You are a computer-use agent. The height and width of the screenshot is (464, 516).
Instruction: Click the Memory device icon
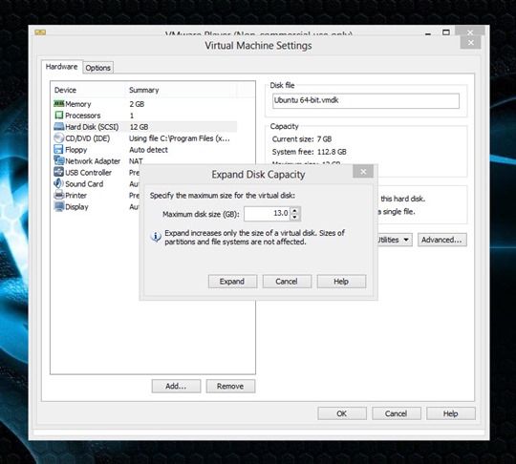coord(59,104)
